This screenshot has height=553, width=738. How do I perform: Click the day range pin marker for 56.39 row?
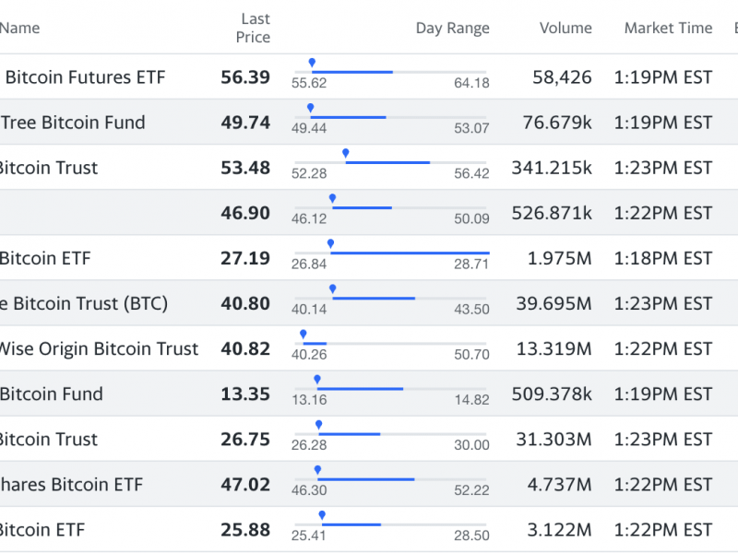coord(312,64)
